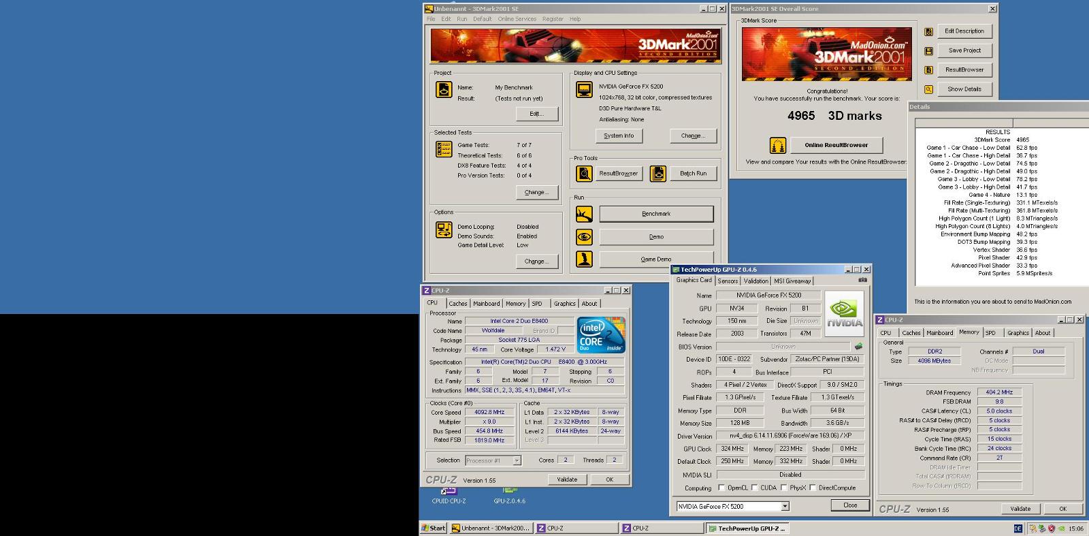Enable the CUDA checkbox in GPU-Z

(753, 488)
